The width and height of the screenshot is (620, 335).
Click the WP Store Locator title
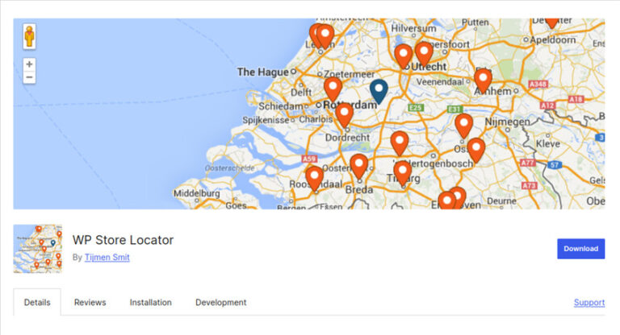coord(123,240)
